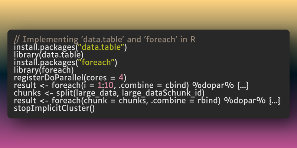
Task: Click the comment line about data.table and foreach
Action: (x=105, y=40)
